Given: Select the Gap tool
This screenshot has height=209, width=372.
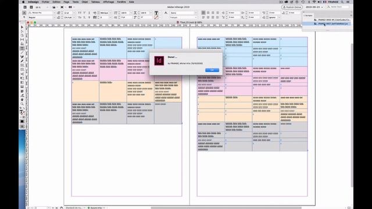Looking at the screenshot, I should click(x=22, y=40).
